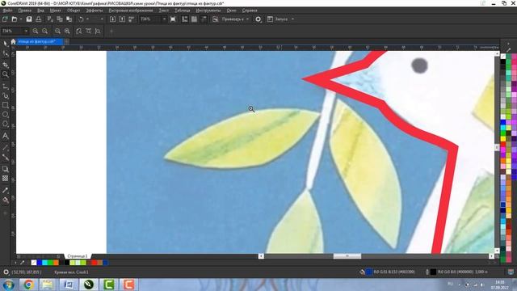
Task: Select the Zoom tool in the toolbox
Action: [6, 74]
